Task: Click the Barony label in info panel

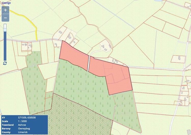Action: [6, 129]
